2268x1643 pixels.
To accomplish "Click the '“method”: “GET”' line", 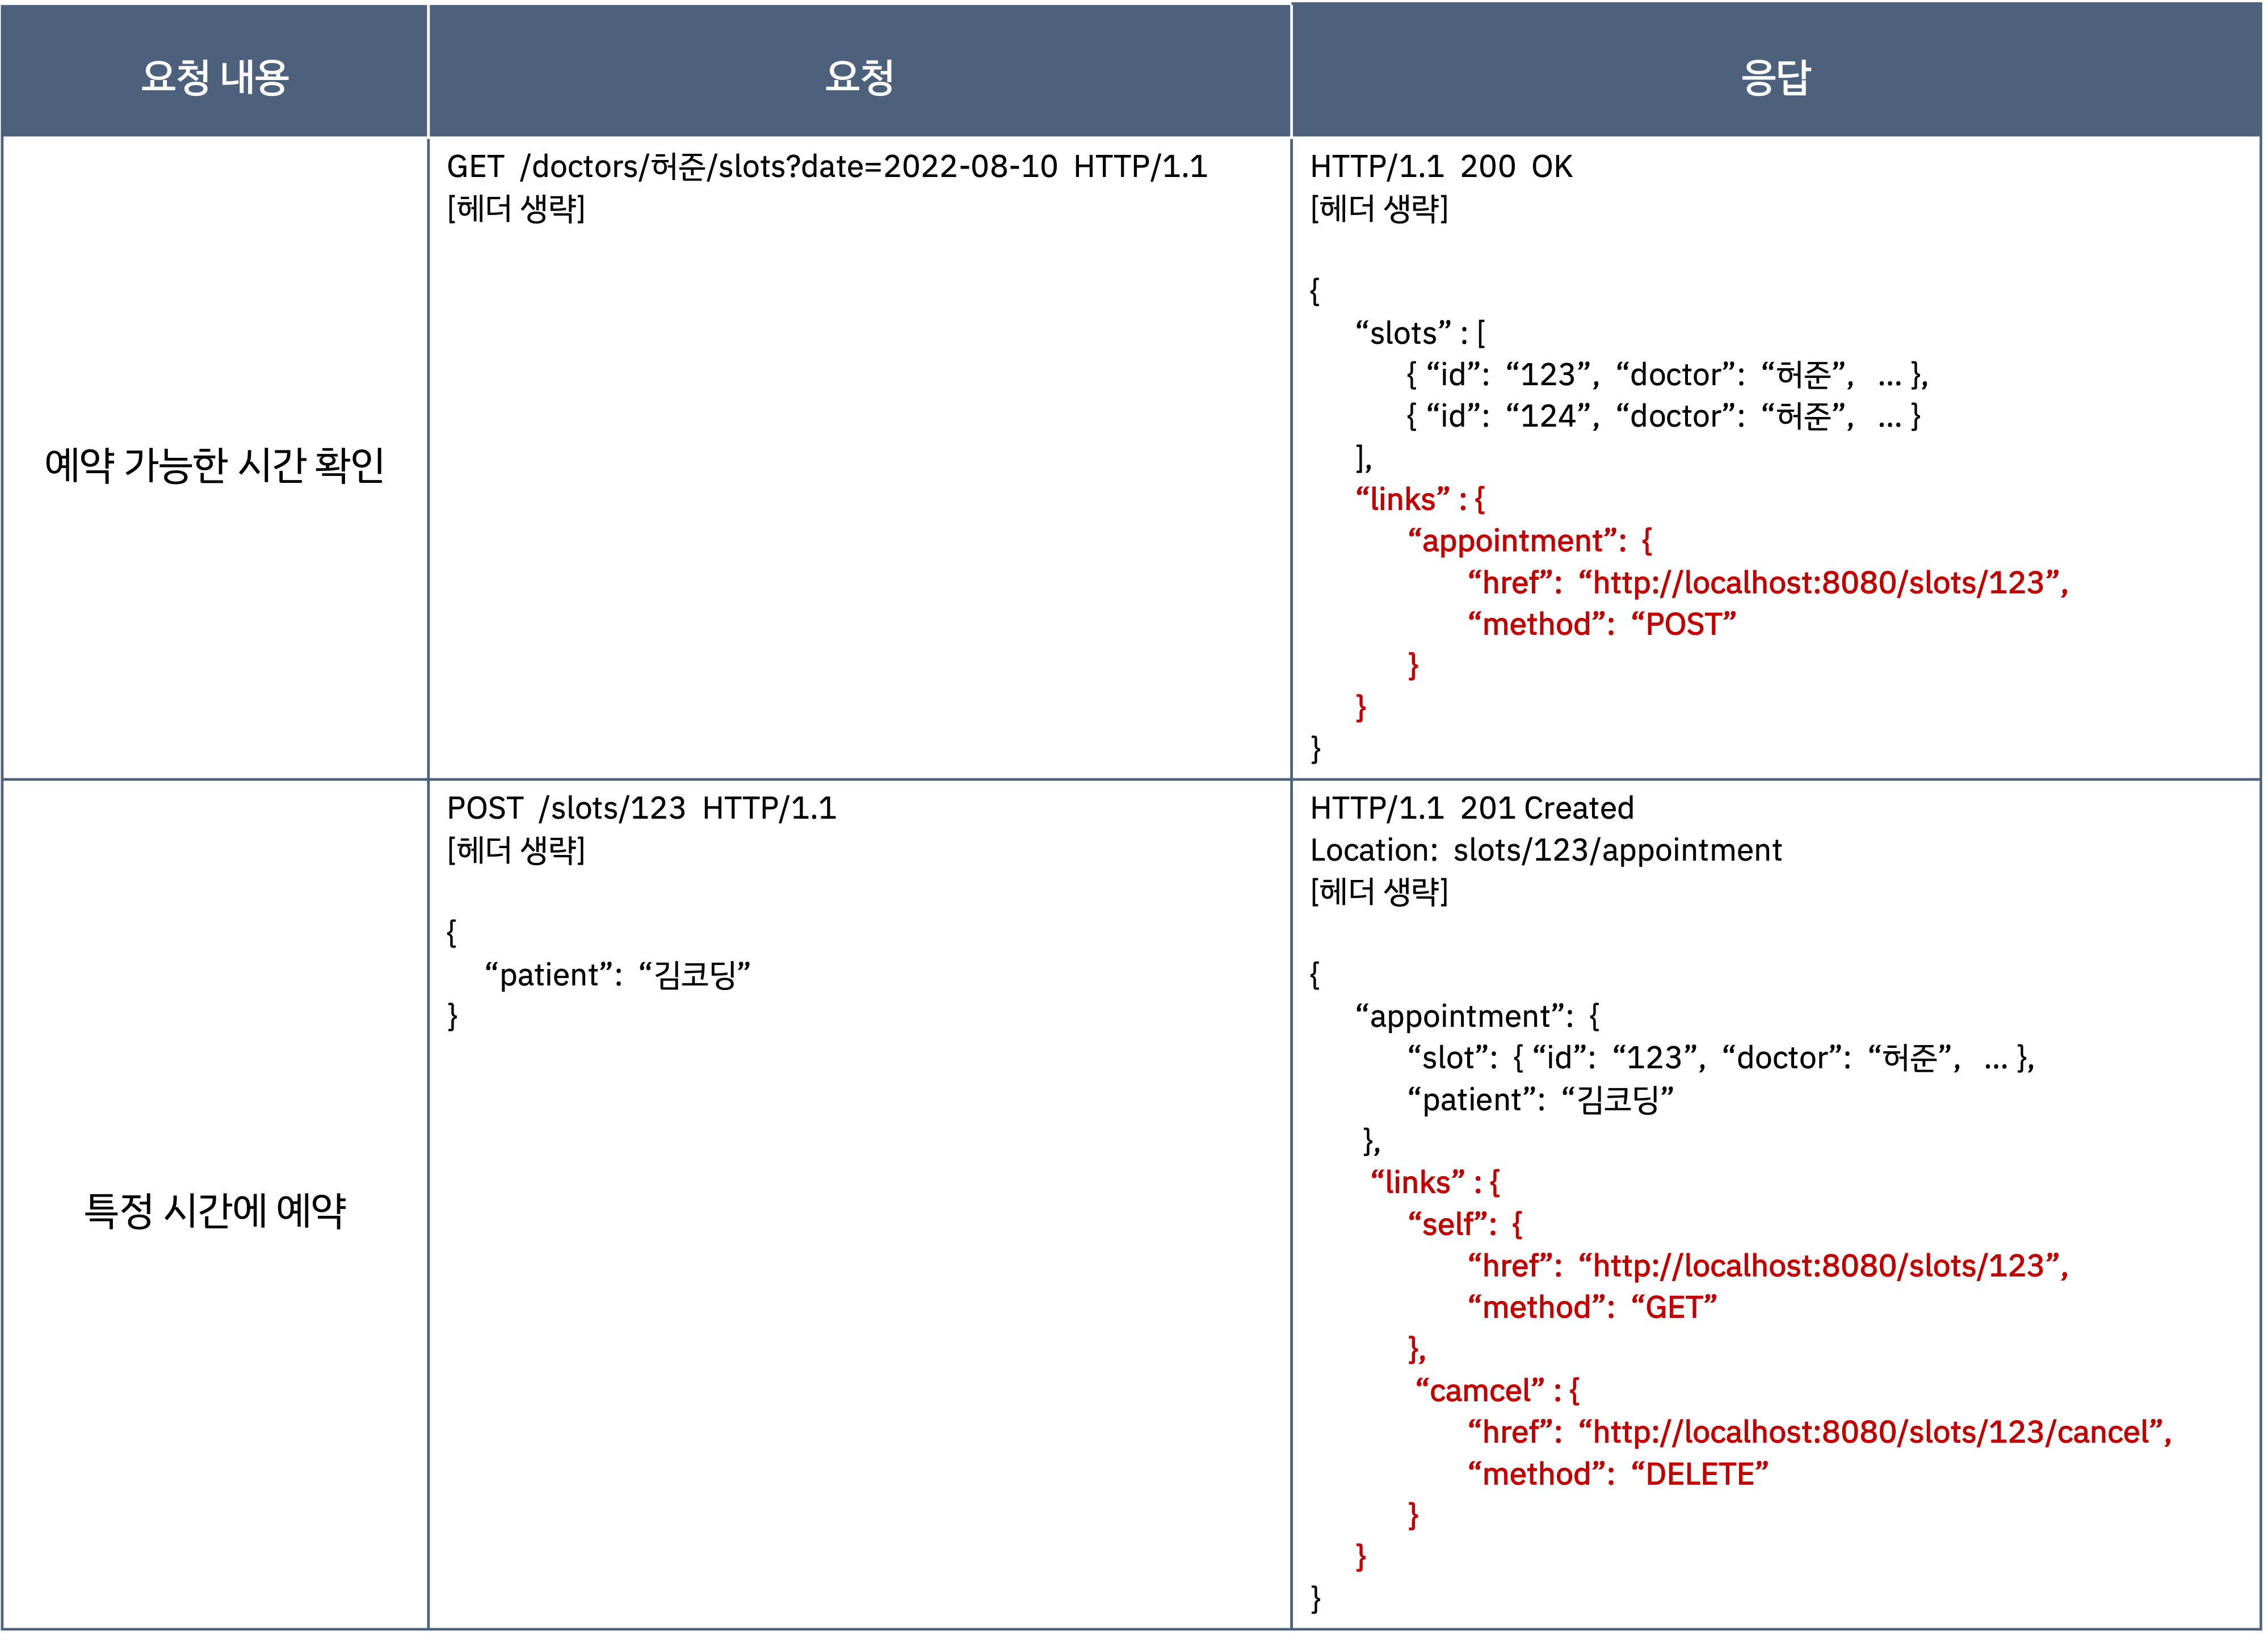I will (x=1592, y=1307).
